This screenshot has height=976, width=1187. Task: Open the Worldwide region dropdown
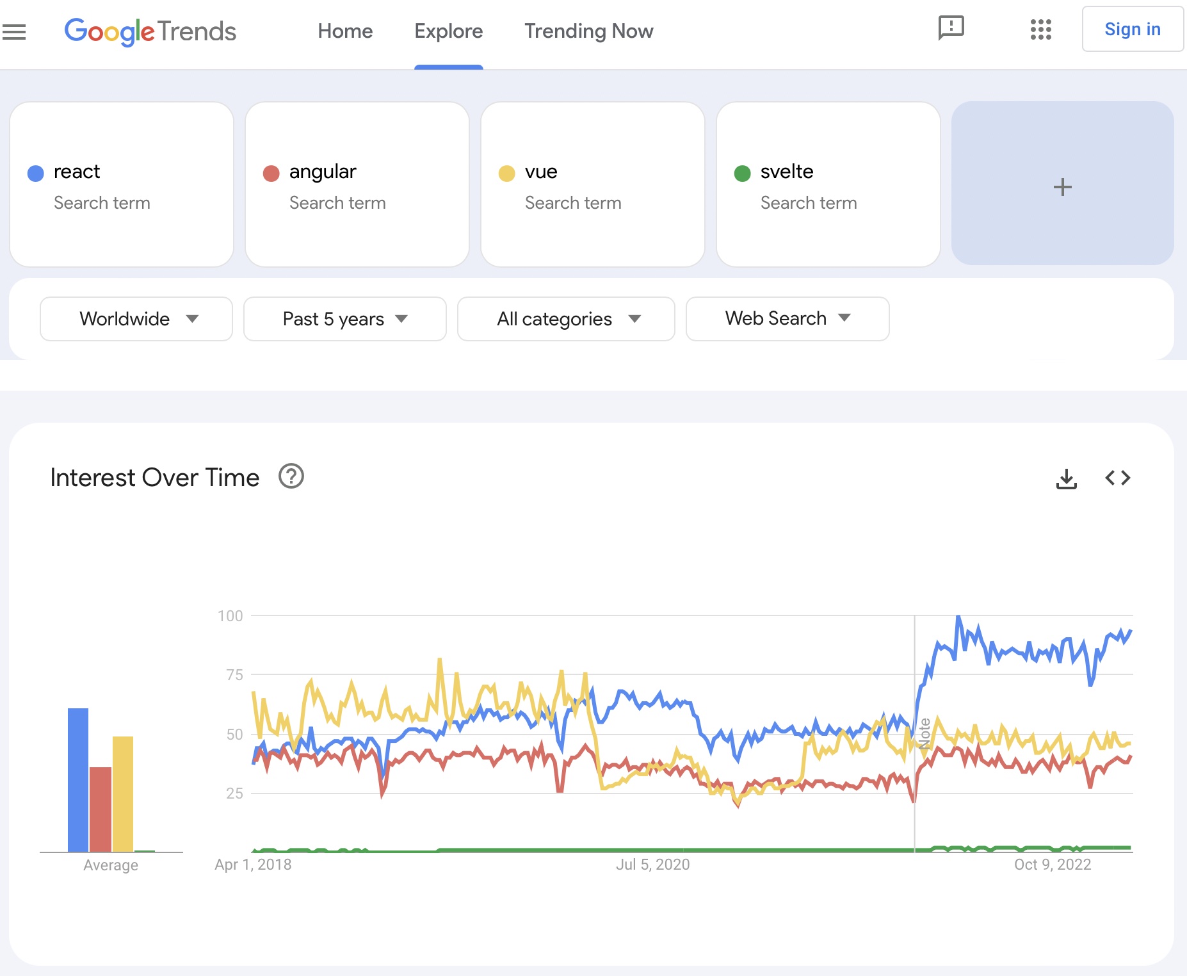click(x=136, y=319)
